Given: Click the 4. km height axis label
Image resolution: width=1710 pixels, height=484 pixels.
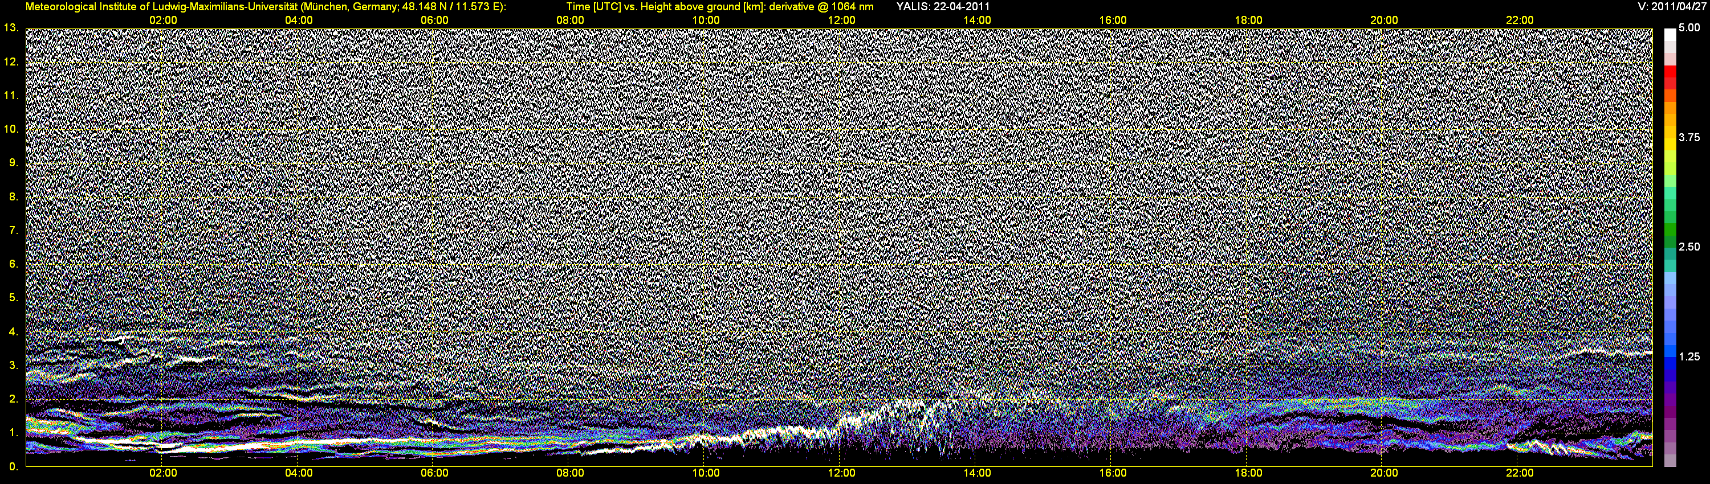Looking at the screenshot, I should [x=14, y=331].
